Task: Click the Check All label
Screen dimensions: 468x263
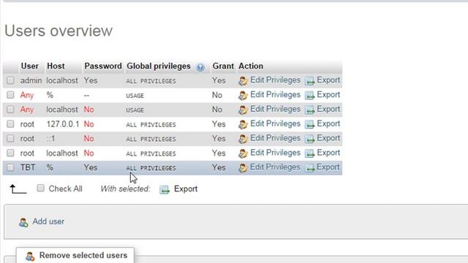Action: tap(65, 188)
